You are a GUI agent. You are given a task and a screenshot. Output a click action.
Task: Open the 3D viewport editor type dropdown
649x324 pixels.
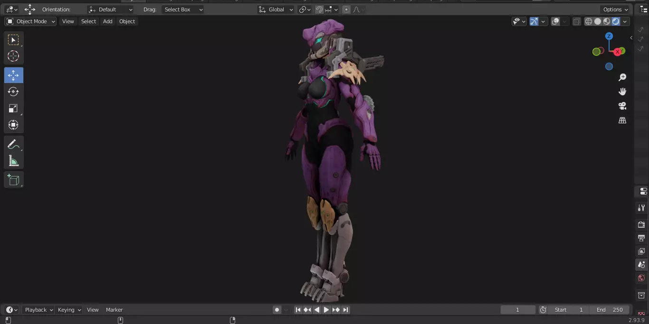11,9
